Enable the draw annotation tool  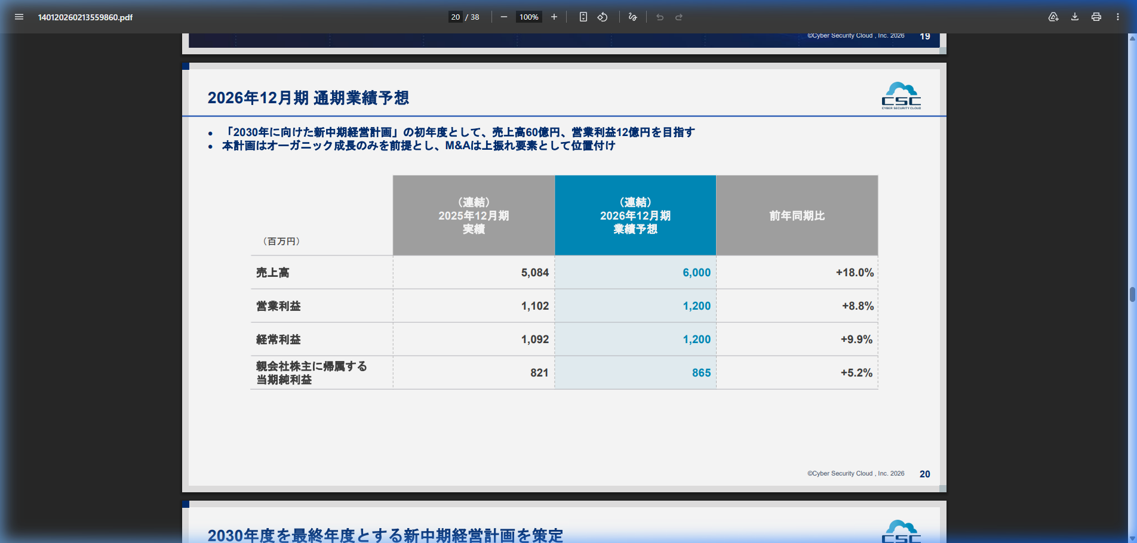(633, 17)
